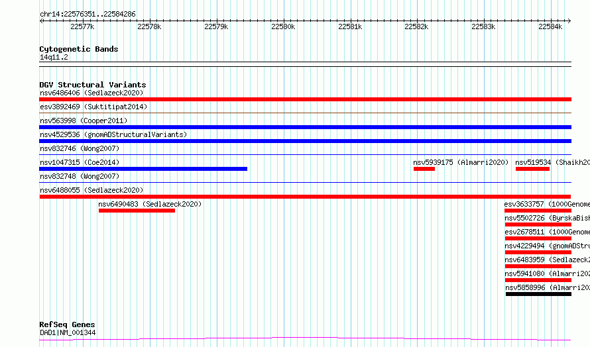
Task: Click the long red bar under nsv6488055
Action: 305,197
